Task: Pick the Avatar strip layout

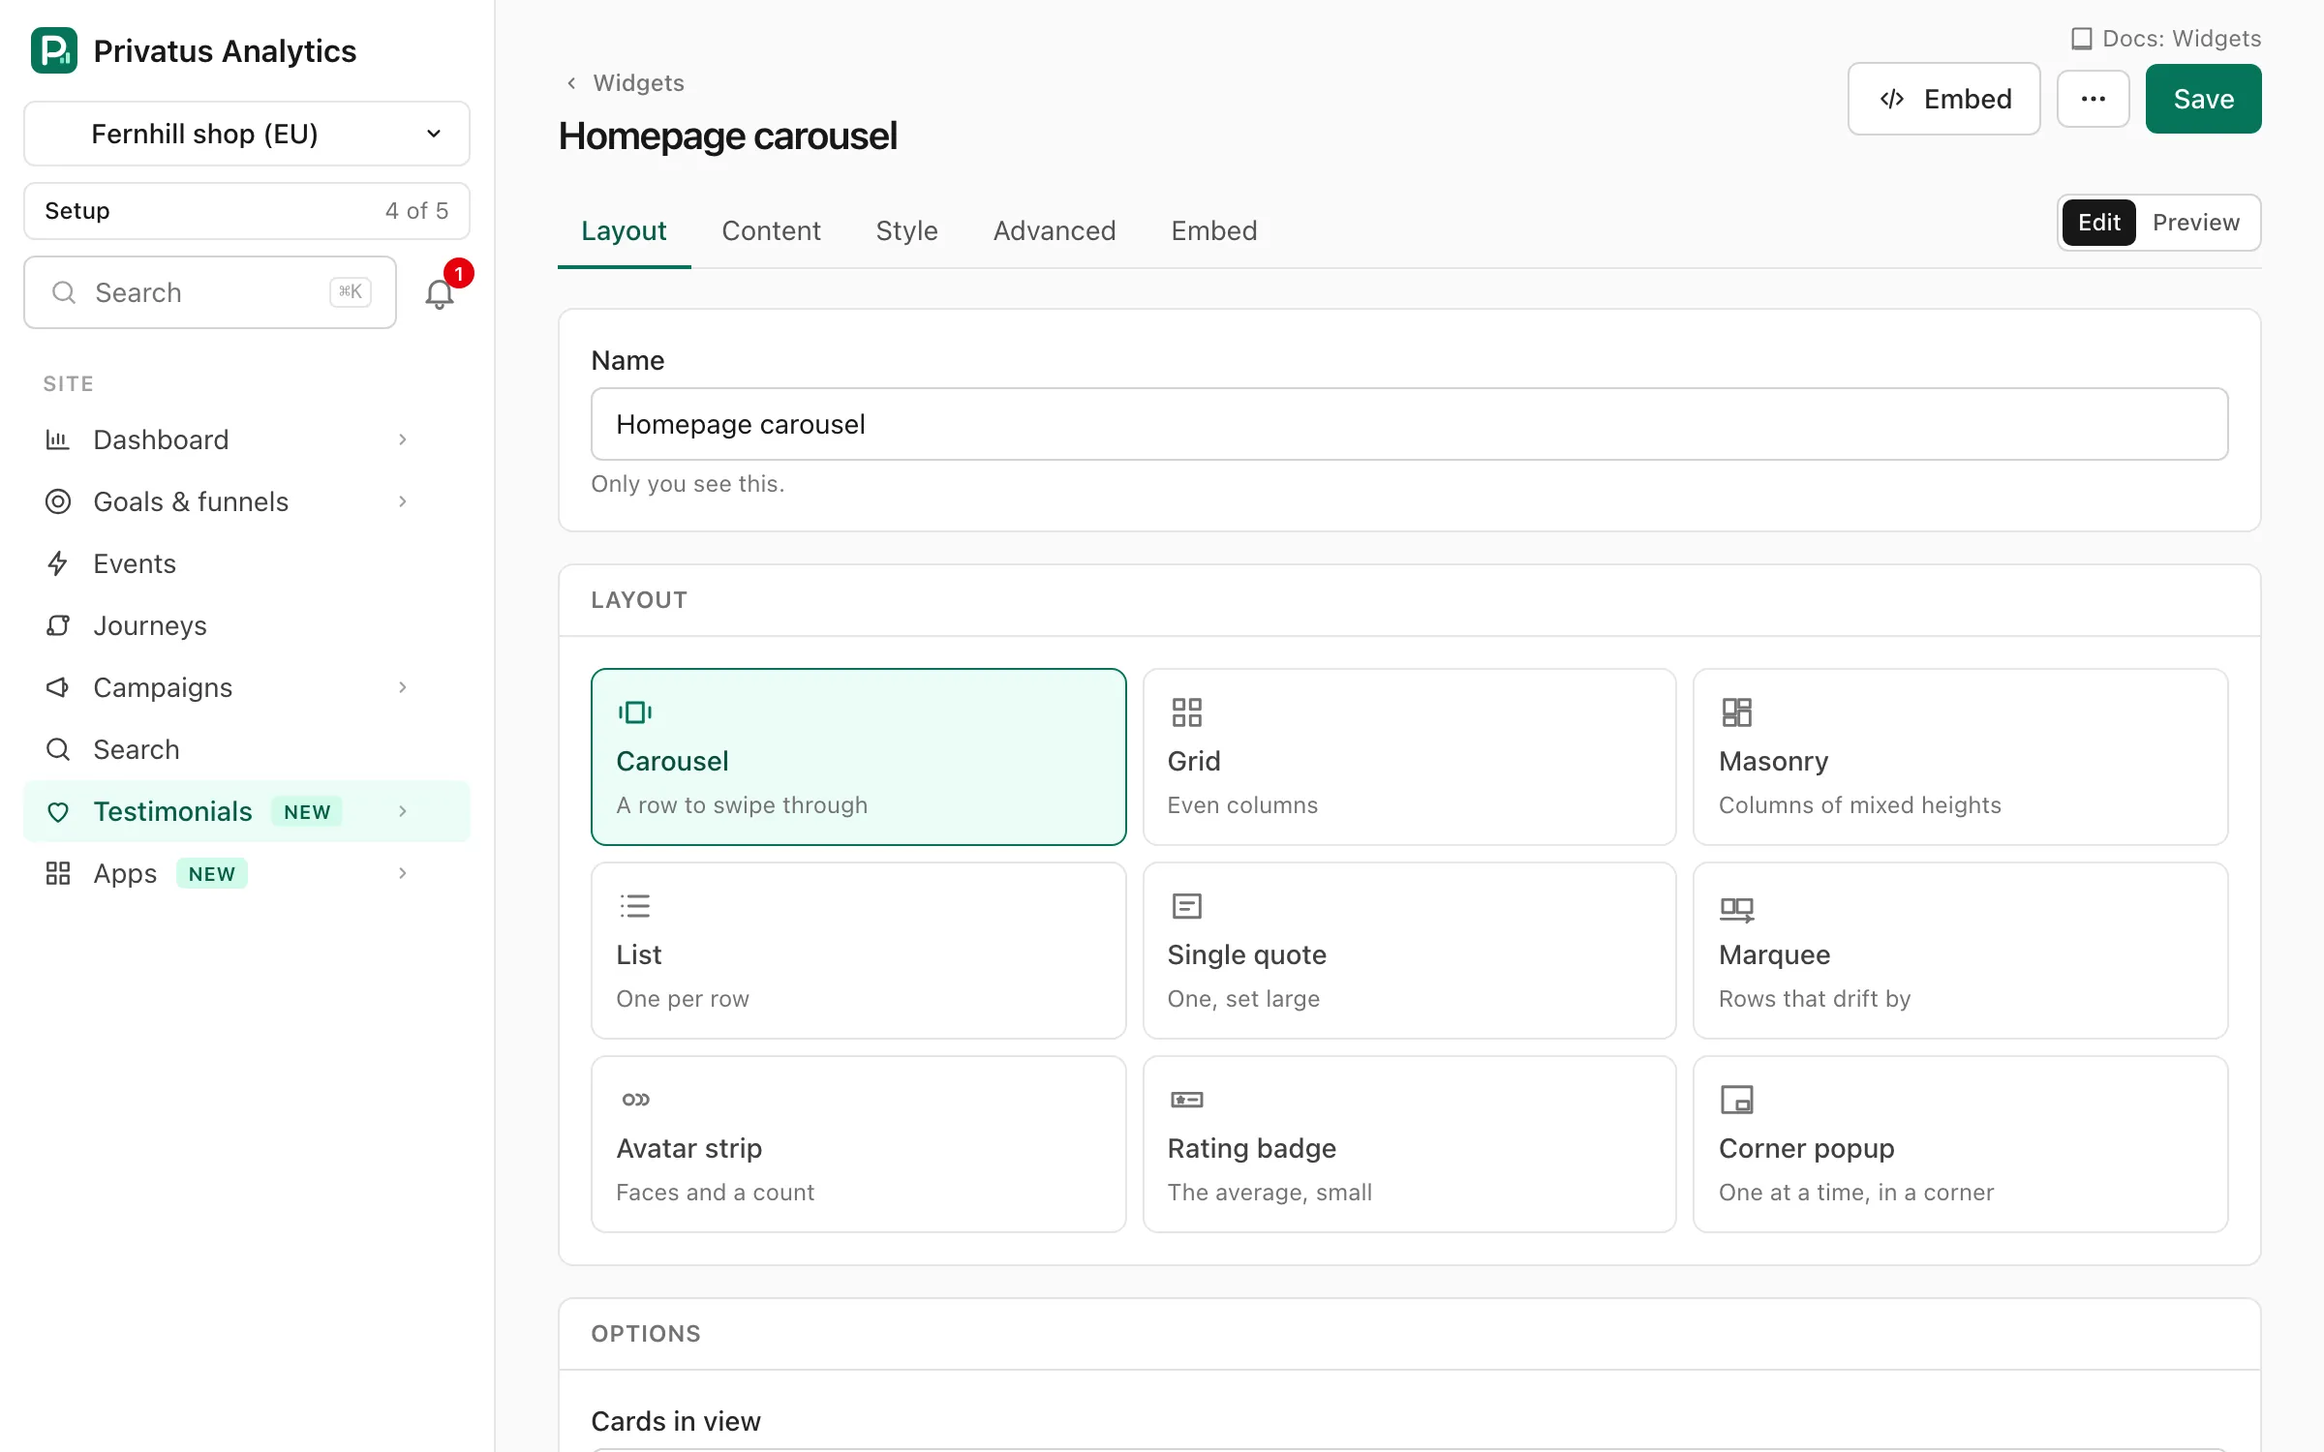Action: click(858, 1144)
